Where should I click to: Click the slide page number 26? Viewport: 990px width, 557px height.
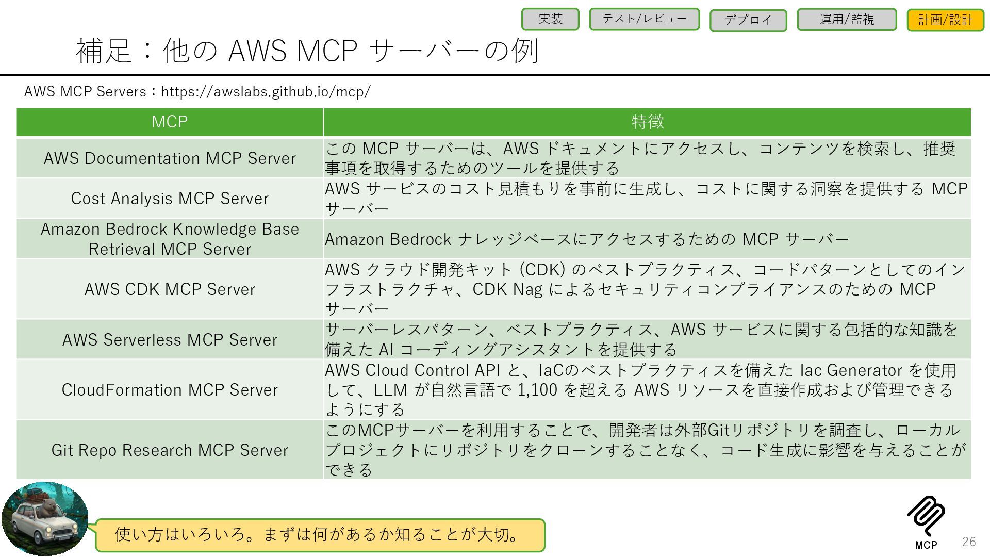pos(969,542)
